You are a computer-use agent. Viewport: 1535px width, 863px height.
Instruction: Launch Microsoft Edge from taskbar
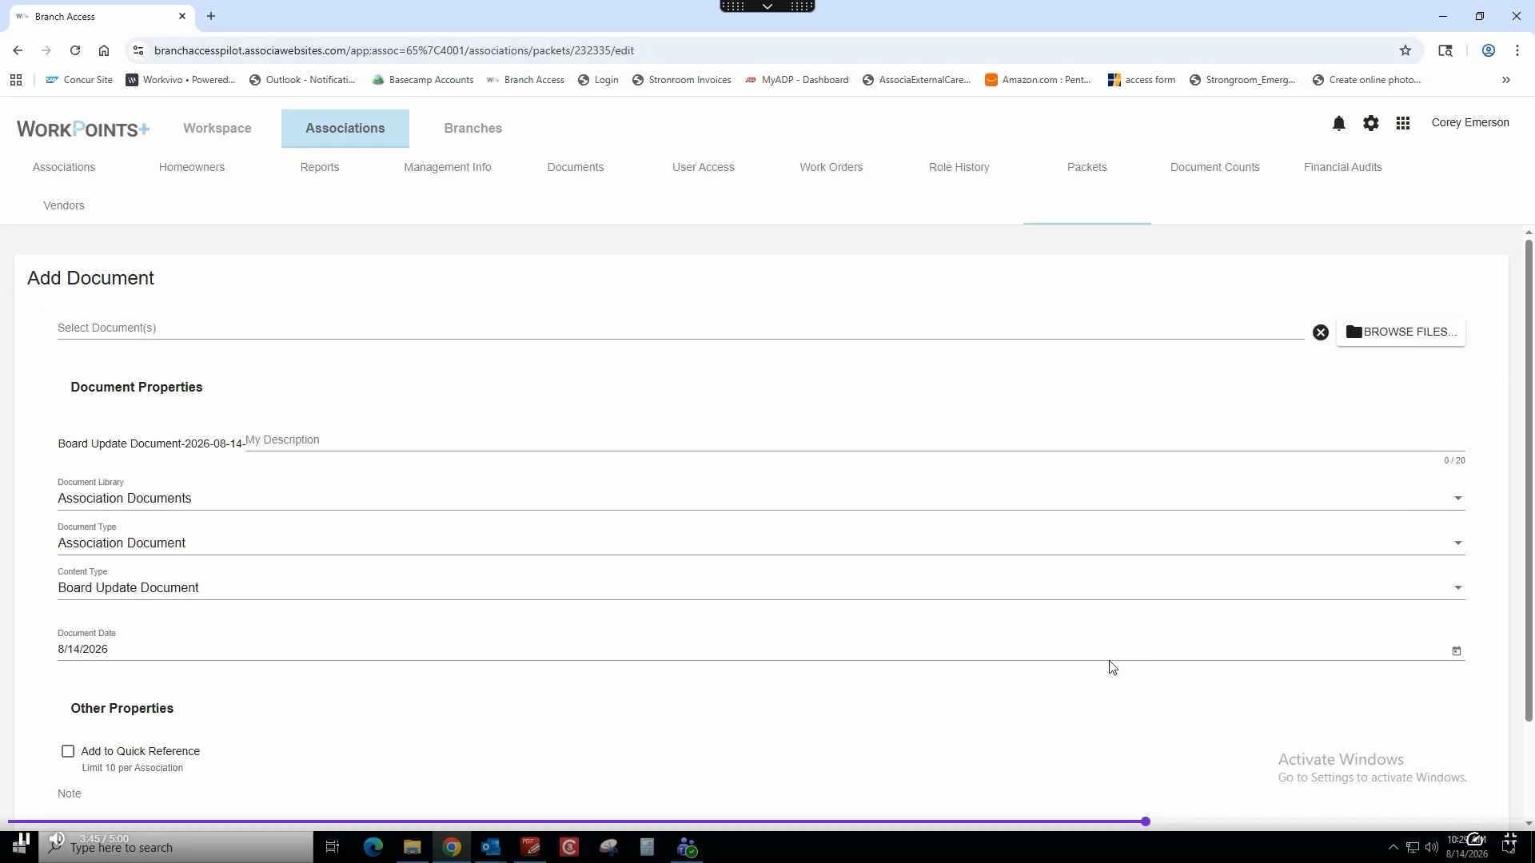point(373,847)
